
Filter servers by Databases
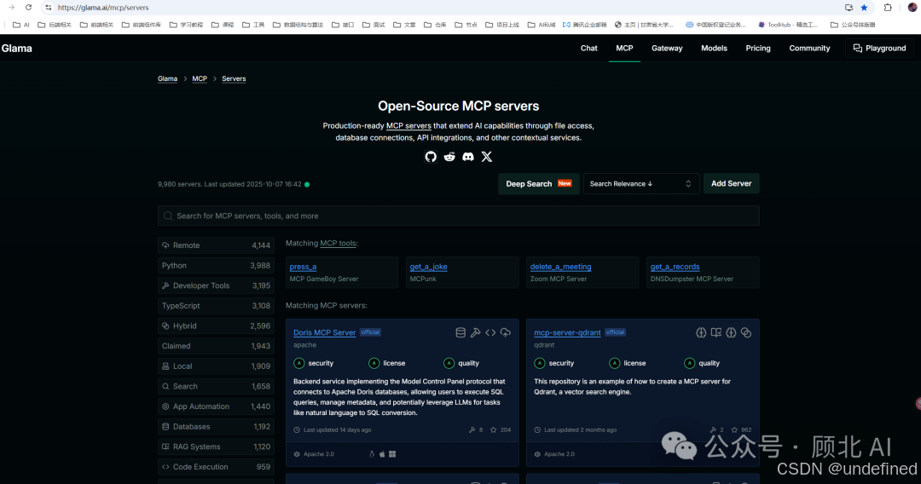click(x=216, y=427)
